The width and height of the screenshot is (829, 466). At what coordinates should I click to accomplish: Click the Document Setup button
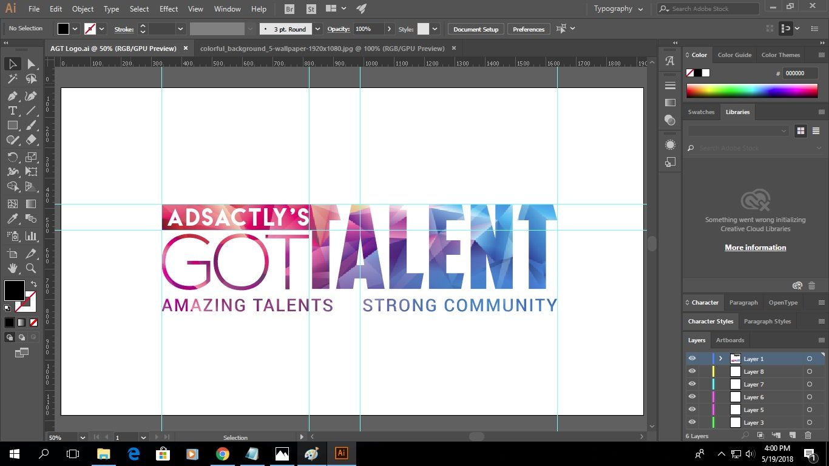pos(476,29)
